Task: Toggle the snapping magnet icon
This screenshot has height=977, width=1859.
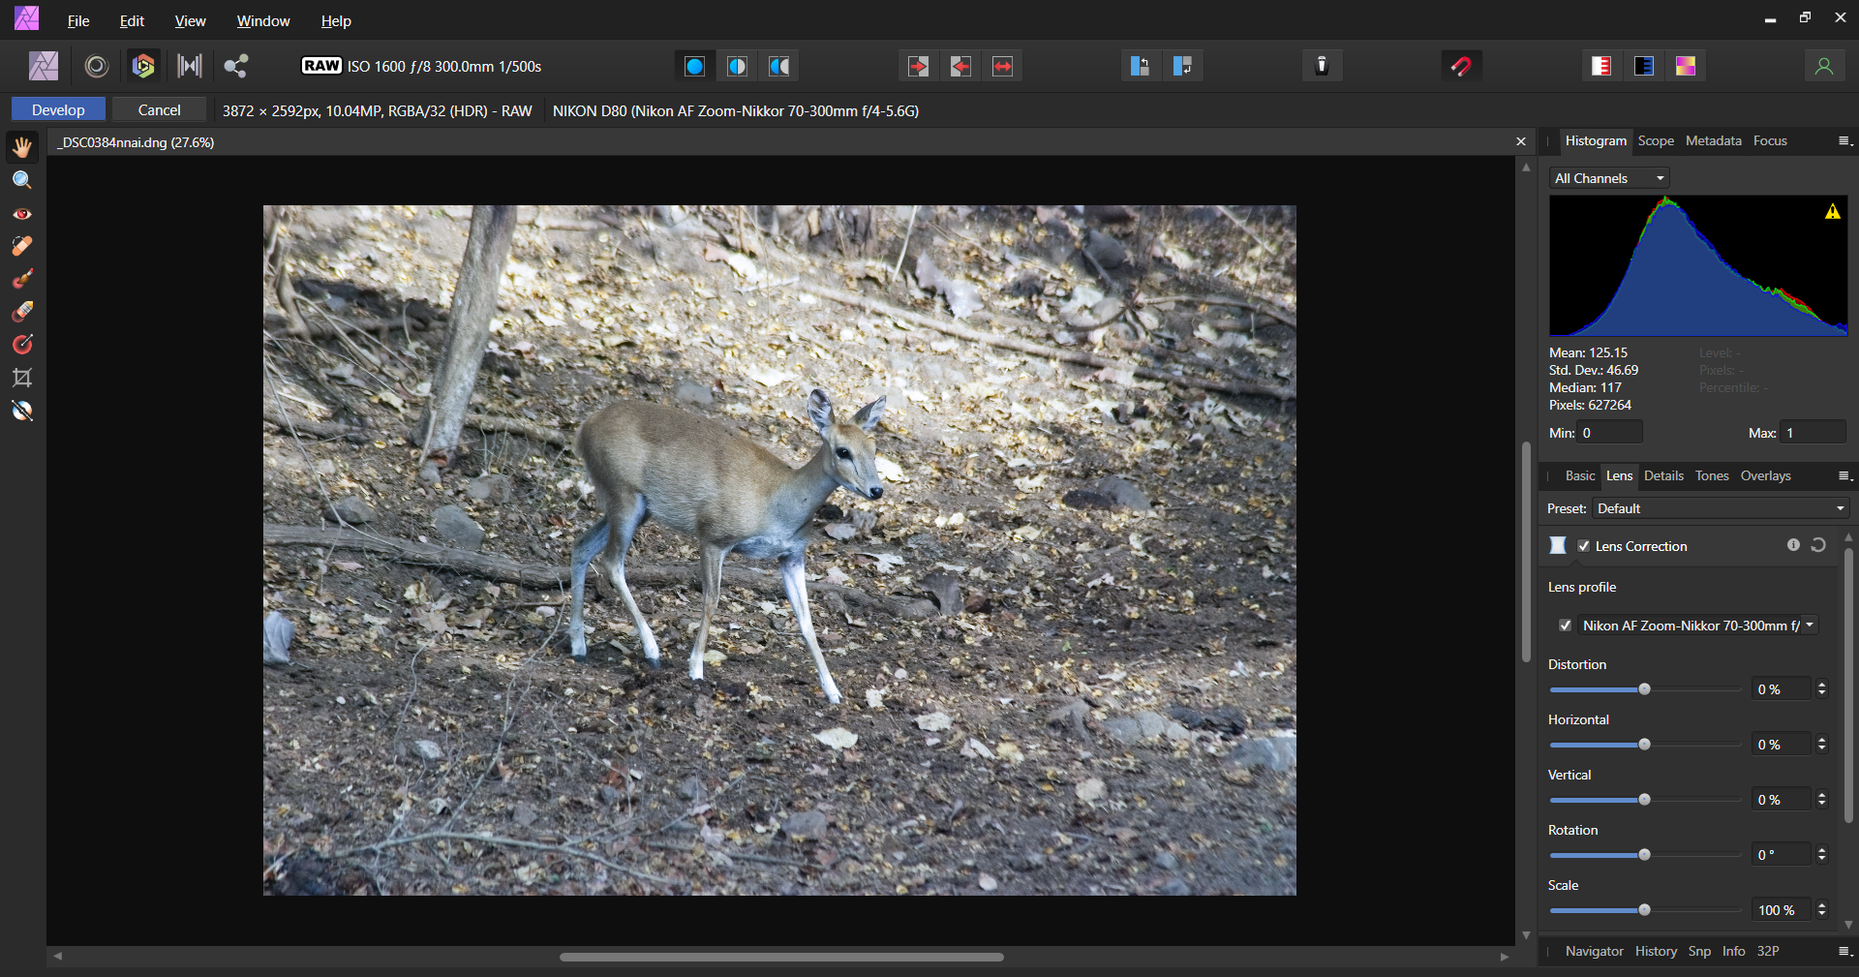Action: (x=1461, y=66)
